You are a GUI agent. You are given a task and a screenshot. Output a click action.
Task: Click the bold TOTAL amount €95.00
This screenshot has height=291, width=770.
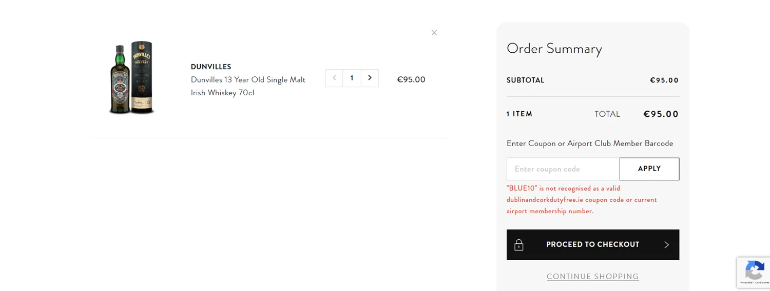pyautogui.click(x=661, y=114)
